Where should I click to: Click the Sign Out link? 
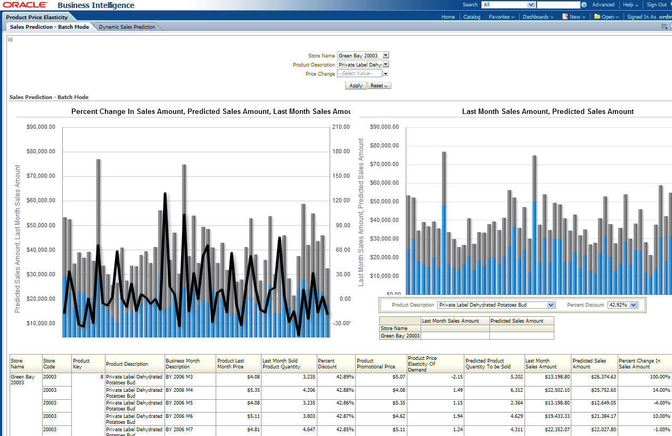coord(657,5)
